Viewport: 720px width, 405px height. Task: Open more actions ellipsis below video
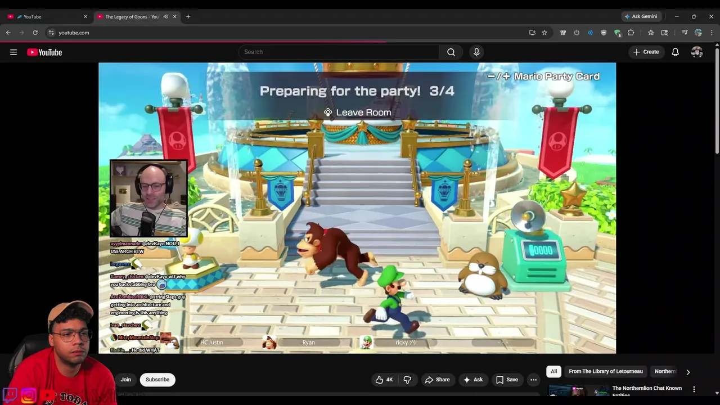coord(533,380)
